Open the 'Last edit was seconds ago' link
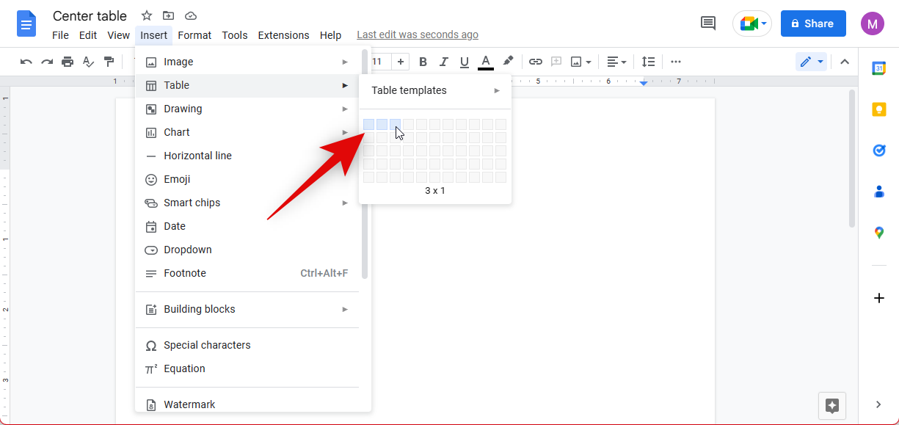 (x=417, y=35)
